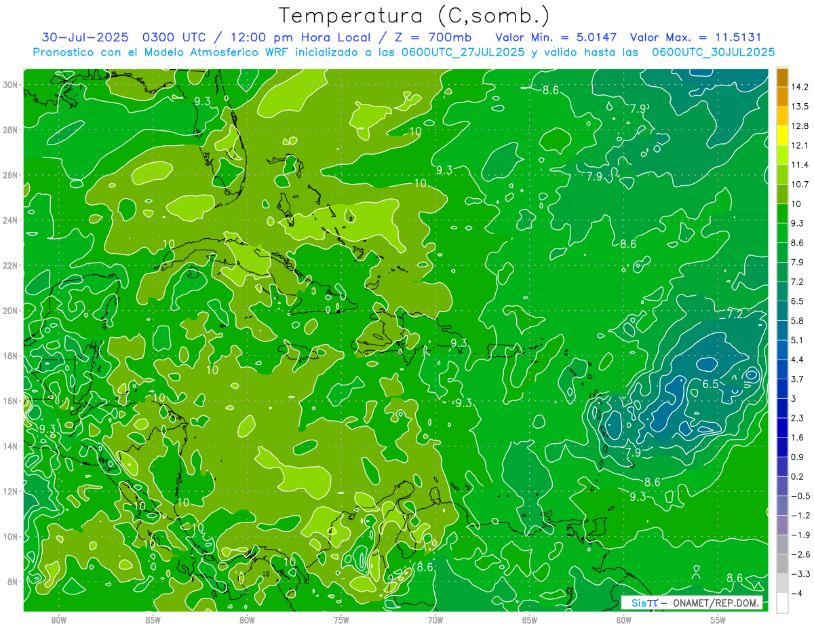Viewport: 814px width, 629px height.
Task: Click the 75W longitude axis label
Action: (x=341, y=620)
